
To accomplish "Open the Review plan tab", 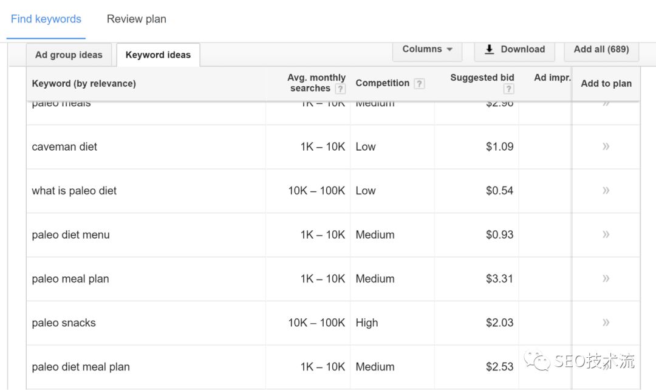I will point(136,19).
